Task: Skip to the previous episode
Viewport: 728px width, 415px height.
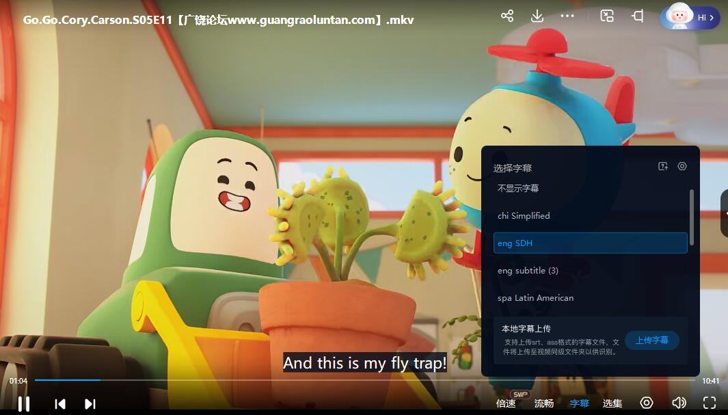Action: 60,404
